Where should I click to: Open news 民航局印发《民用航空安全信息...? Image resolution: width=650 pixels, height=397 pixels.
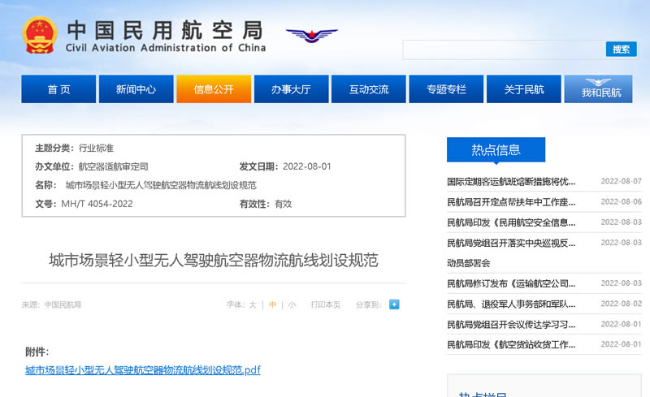click(x=511, y=222)
